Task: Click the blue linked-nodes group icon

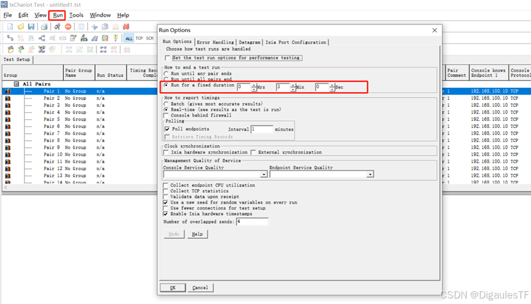Action: pyautogui.click(x=103, y=50)
